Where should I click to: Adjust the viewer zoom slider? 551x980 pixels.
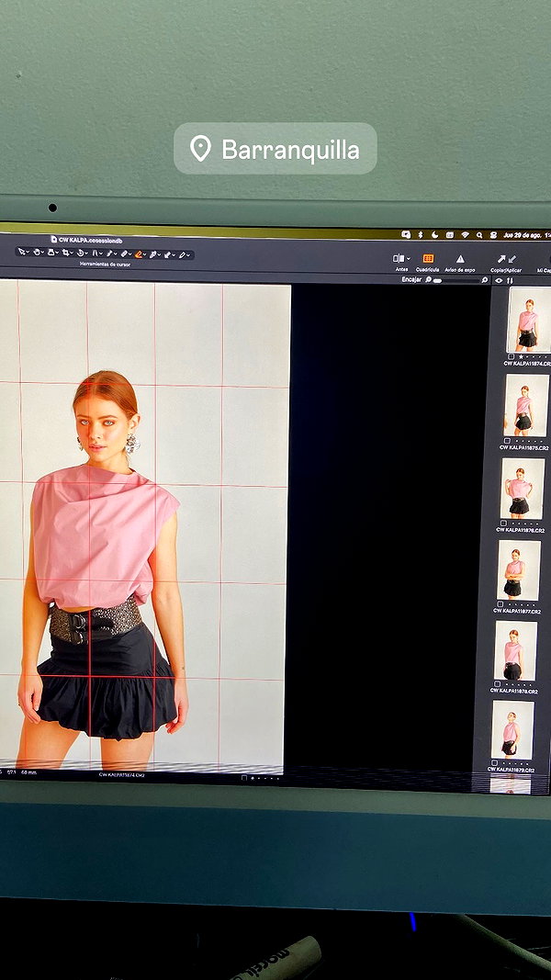click(456, 281)
